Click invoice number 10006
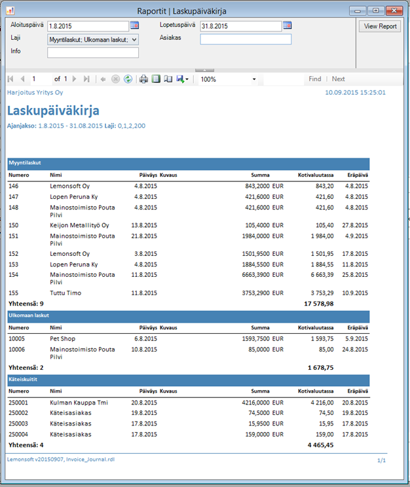Image resolution: width=410 pixels, height=487 pixels. (x=16, y=350)
